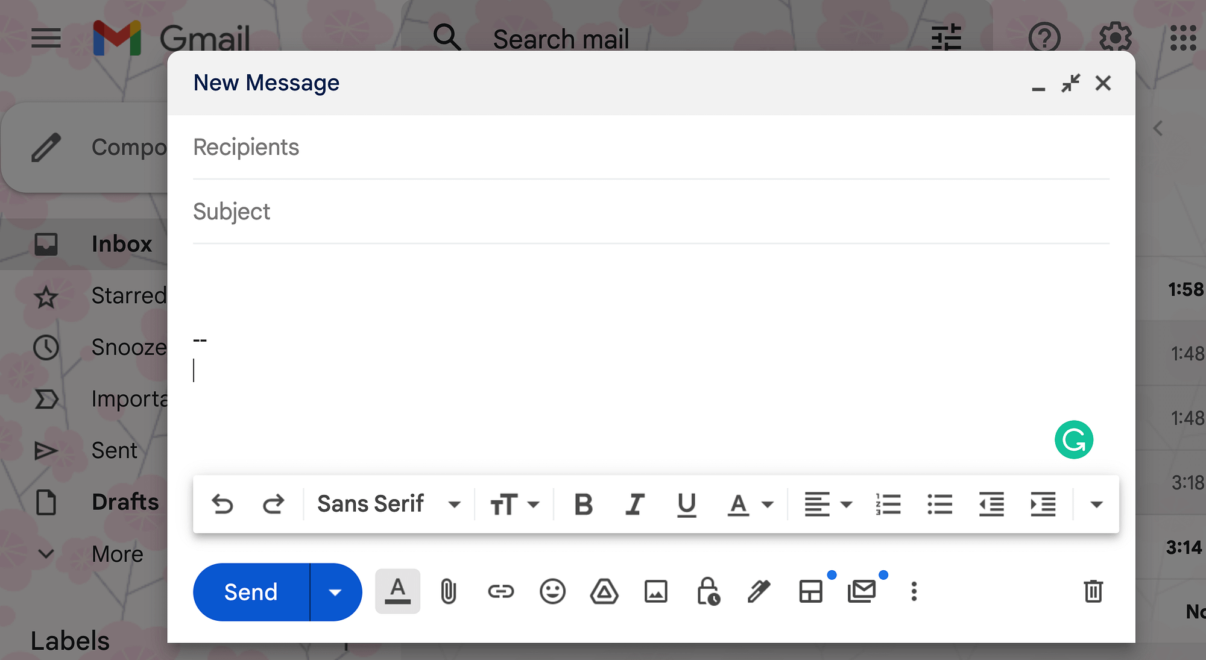Click the Recipients input field
1206x660 pixels.
pos(650,146)
